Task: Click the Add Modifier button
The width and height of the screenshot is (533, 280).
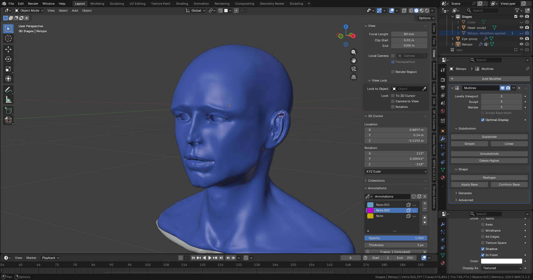Action: point(489,79)
